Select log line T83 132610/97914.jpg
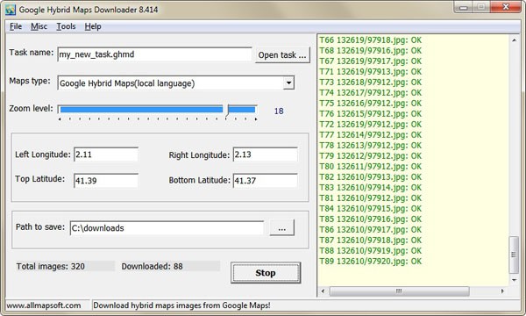526x316 pixels. coord(370,187)
